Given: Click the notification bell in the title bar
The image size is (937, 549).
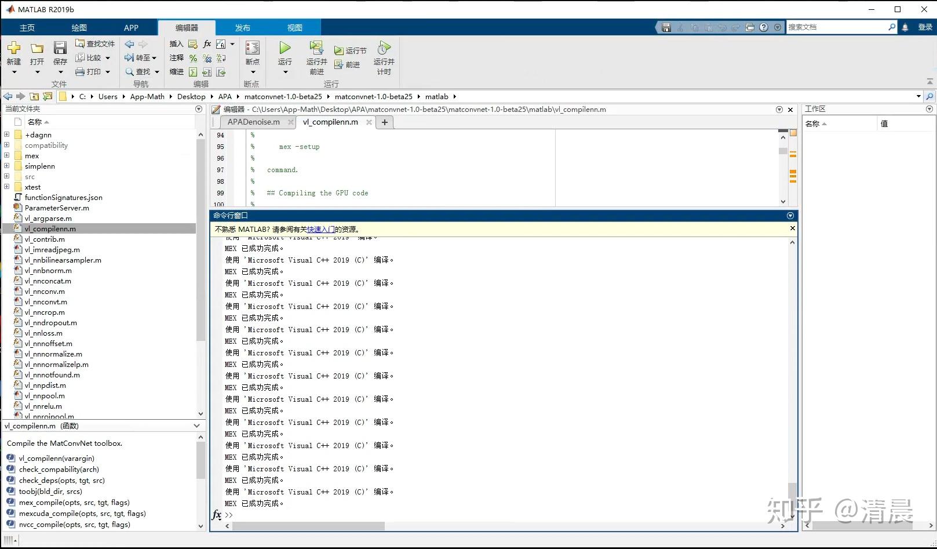Looking at the screenshot, I should click(905, 27).
